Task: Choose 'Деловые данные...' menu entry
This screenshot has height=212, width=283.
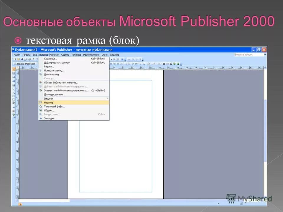Action: pyautogui.click(x=74, y=95)
